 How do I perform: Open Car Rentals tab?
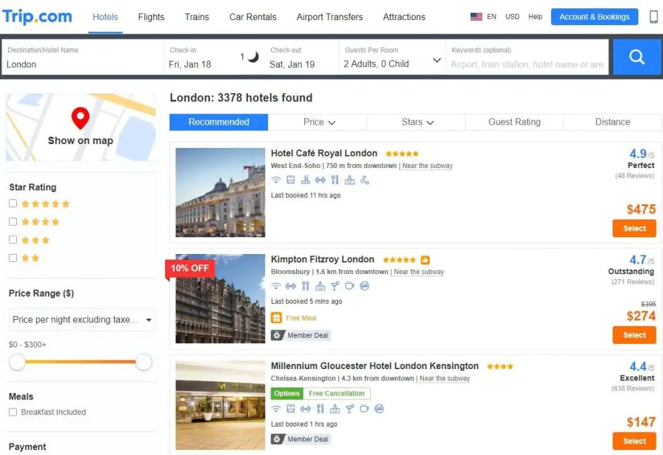[x=253, y=17]
